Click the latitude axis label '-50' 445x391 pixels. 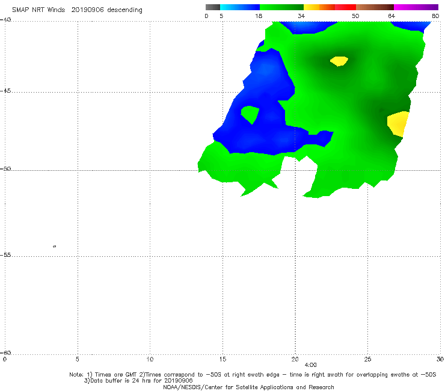tap(5, 169)
